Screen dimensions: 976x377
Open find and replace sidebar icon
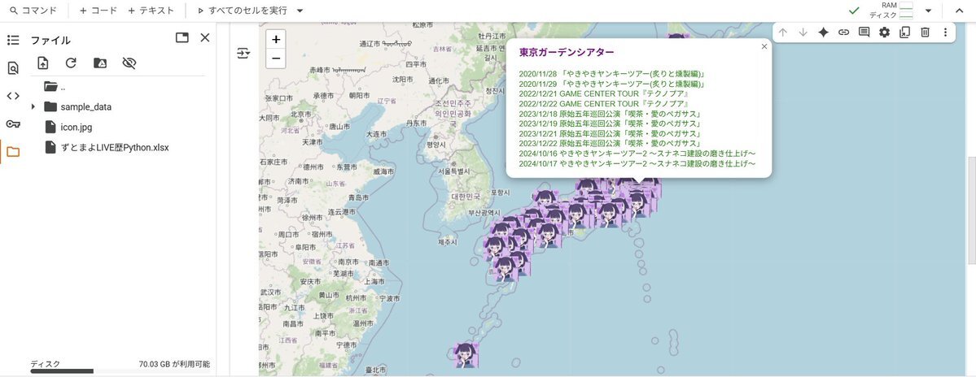13,68
